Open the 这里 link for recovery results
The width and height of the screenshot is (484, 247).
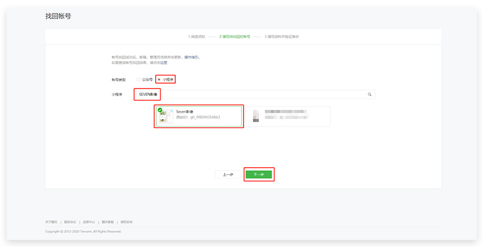[163, 62]
